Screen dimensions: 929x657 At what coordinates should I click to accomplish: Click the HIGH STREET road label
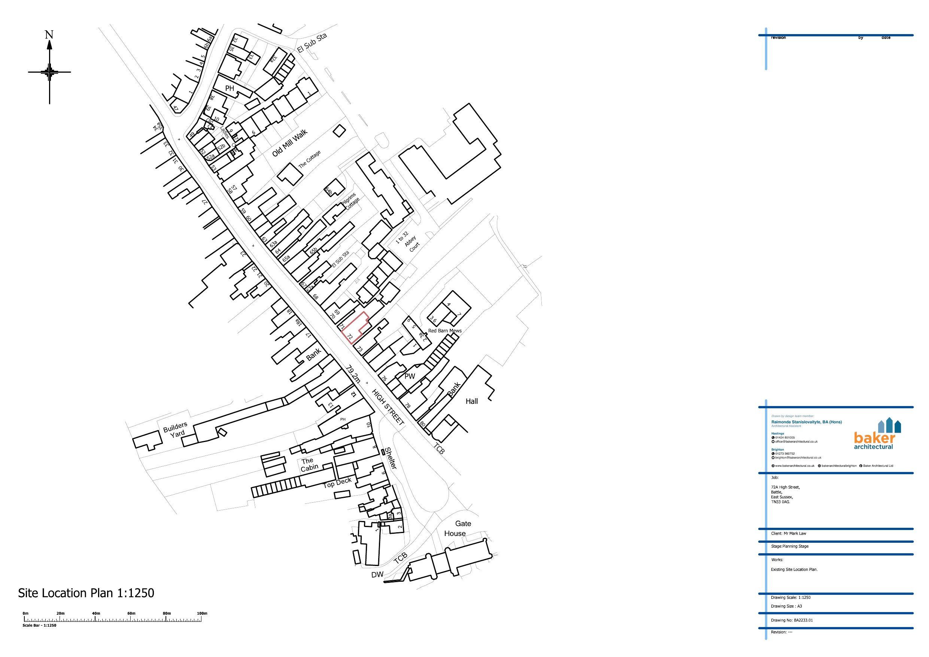click(388, 407)
